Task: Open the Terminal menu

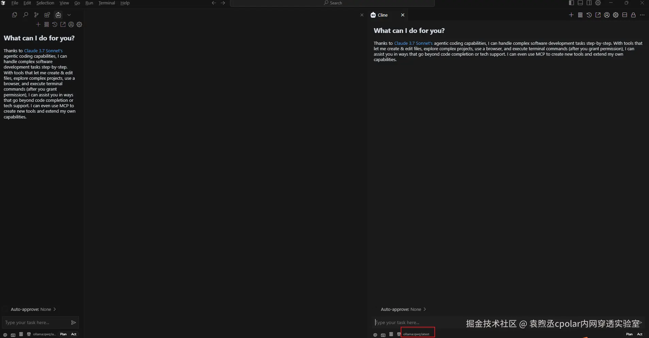Action: pyautogui.click(x=107, y=3)
